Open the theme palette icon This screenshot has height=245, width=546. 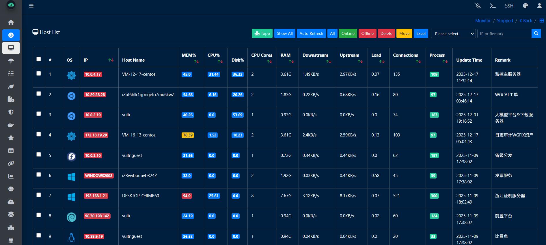[525, 6]
